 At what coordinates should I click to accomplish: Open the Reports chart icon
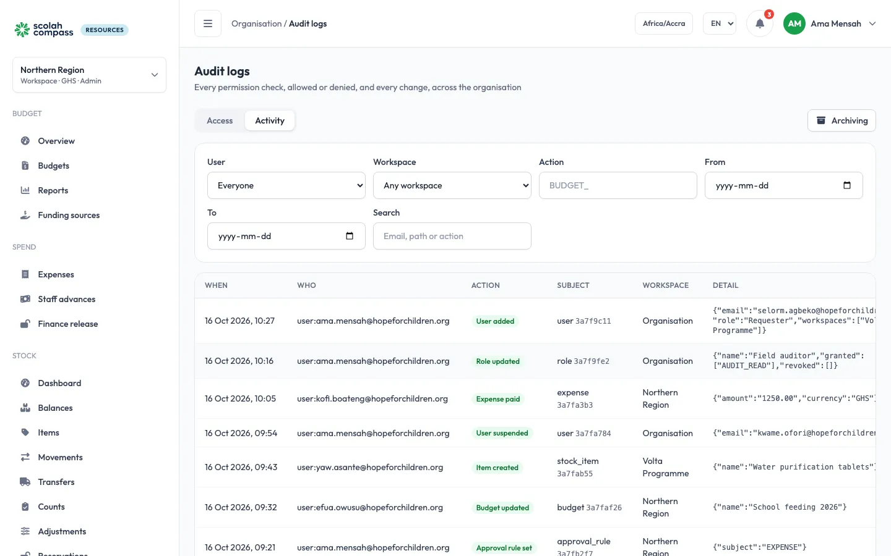click(x=25, y=190)
